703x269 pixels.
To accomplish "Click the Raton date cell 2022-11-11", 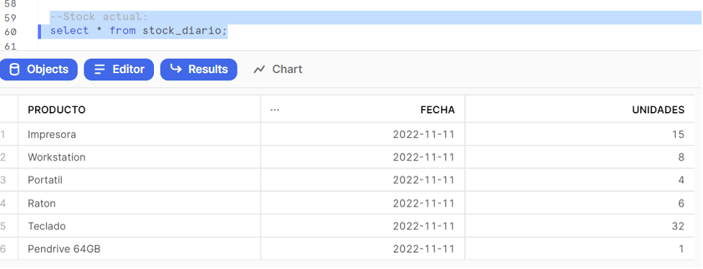I will click(x=363, y=203).
